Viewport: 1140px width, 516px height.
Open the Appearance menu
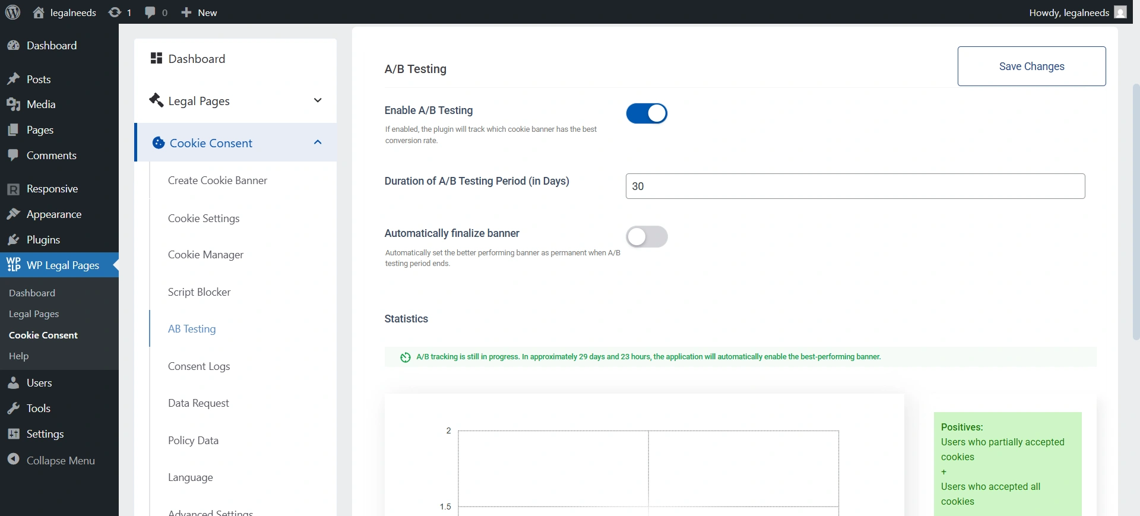tap(54, 214)
